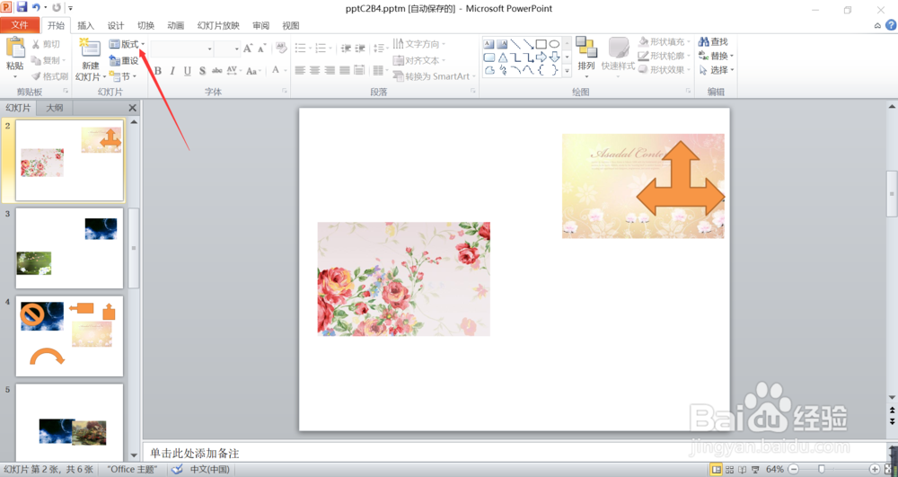Expand the shapes gallery More button
Image resolution: width=898 pixels, height=477 pixels.
tap(567, 70)
